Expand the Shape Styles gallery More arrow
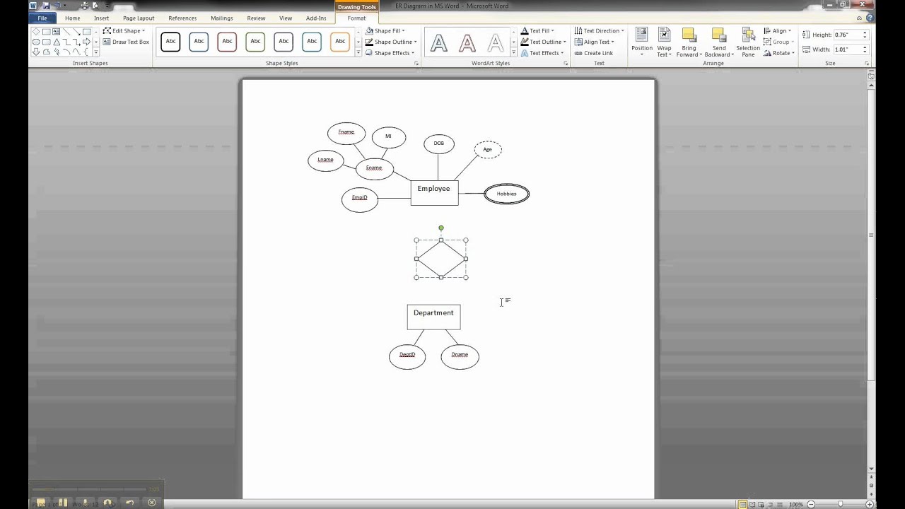The image size is (905, 509). (358, 53)
